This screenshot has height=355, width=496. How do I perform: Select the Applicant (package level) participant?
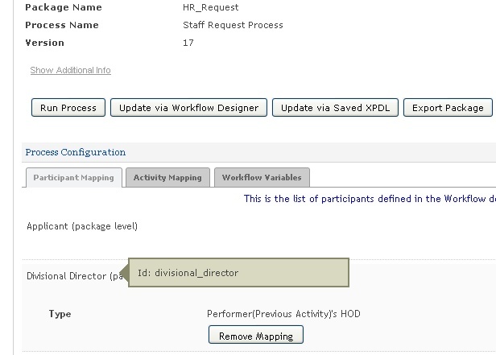tap(82, 226)
